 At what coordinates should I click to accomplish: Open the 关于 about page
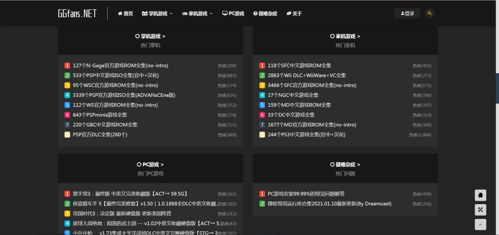pyautogui.click(x=294, y=13)
